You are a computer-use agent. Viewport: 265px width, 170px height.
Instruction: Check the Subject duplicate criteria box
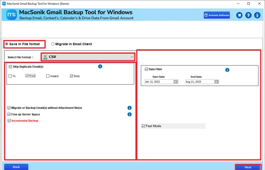[x=48, y=76]
